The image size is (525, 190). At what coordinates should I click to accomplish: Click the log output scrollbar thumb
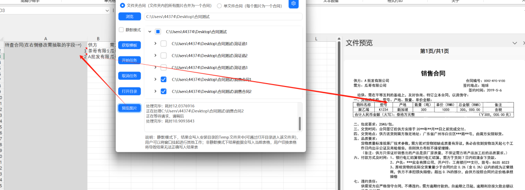299,124
